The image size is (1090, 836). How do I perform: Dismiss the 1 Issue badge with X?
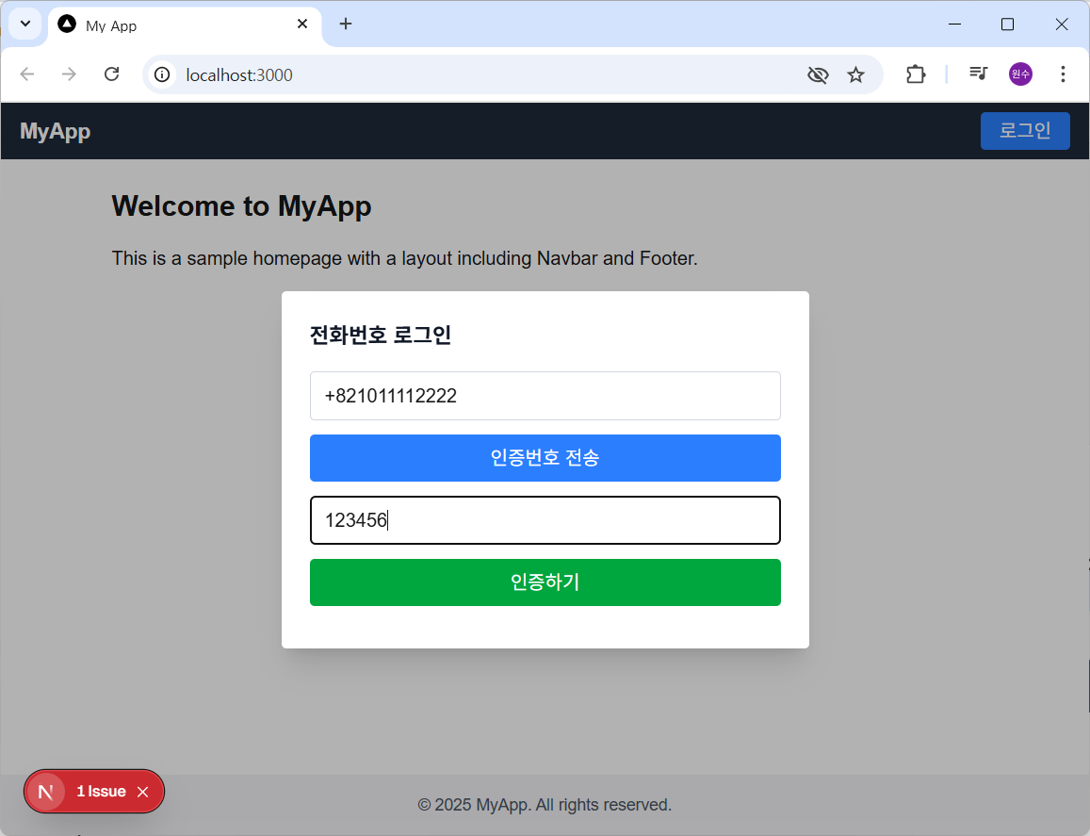pos(142,792)
